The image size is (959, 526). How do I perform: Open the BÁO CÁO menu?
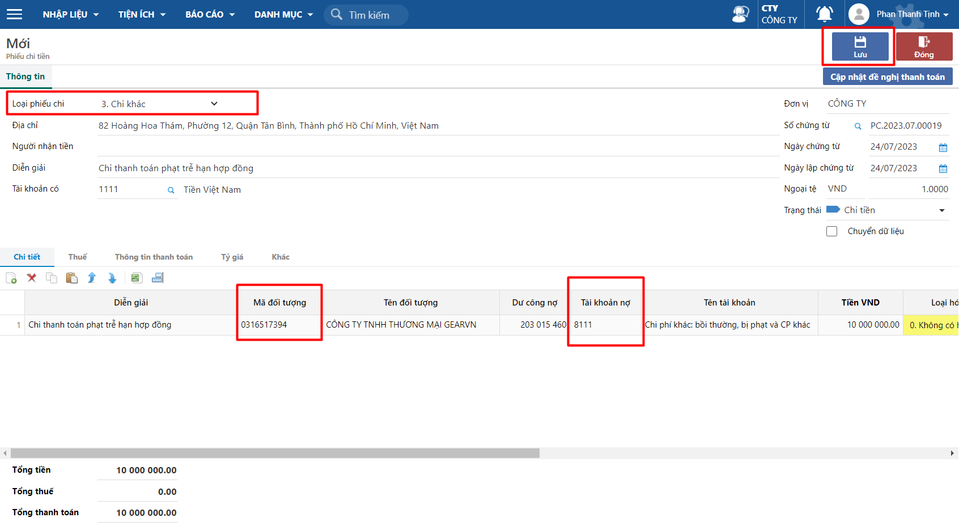click(210, 14)
